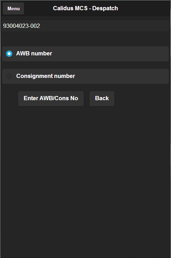Click the AWB number label text
The image size is (171, 258).
(34, 54)
